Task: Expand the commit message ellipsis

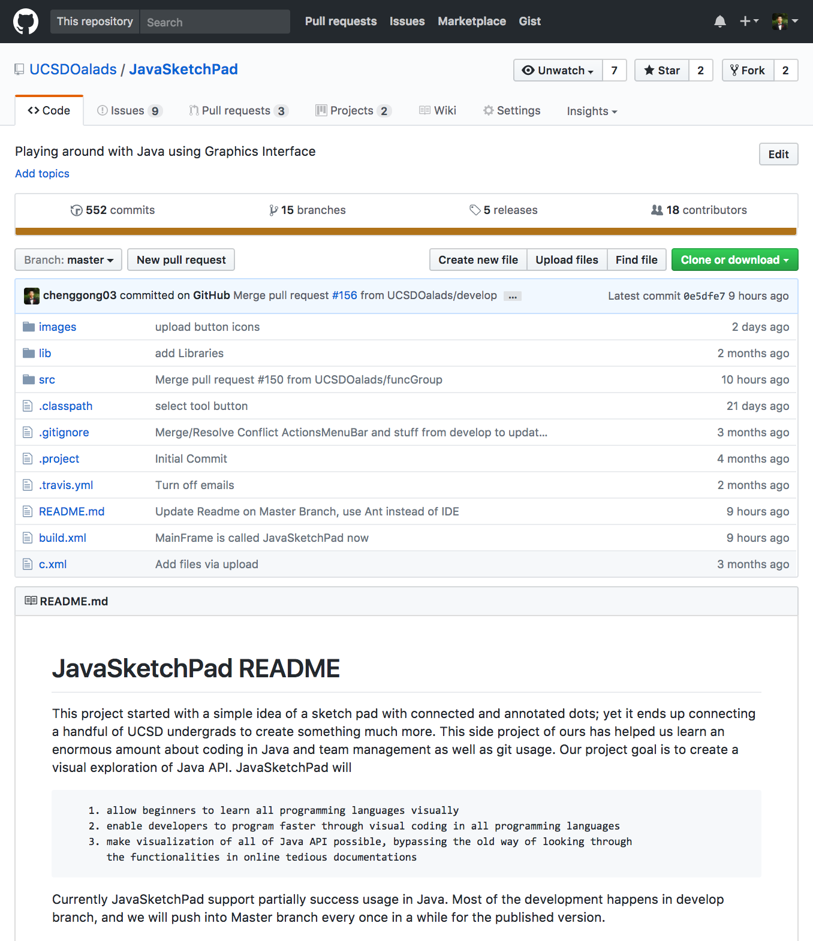Action: 513,296
